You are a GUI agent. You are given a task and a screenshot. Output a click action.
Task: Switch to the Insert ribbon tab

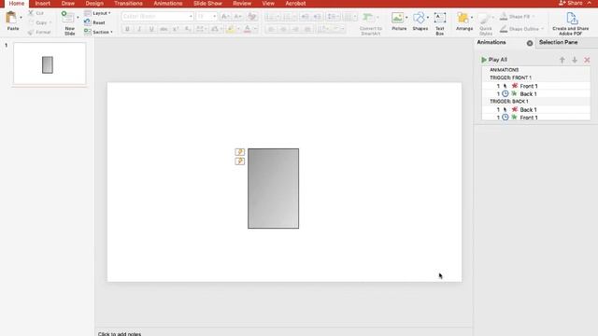coord(42,4)
